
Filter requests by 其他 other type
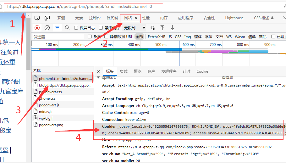[x=262, y=37]
